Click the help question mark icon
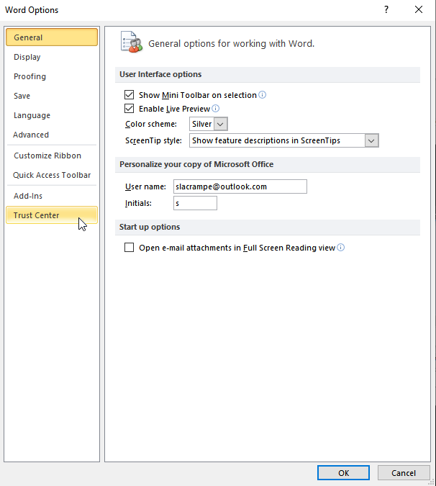This screenshot has height=486, width=436. [x=386, y=9]
